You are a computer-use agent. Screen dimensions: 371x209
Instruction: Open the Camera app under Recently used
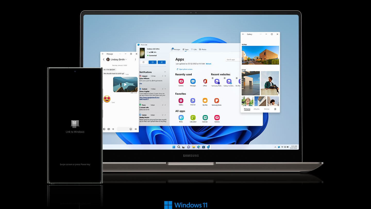pos(181,82)
